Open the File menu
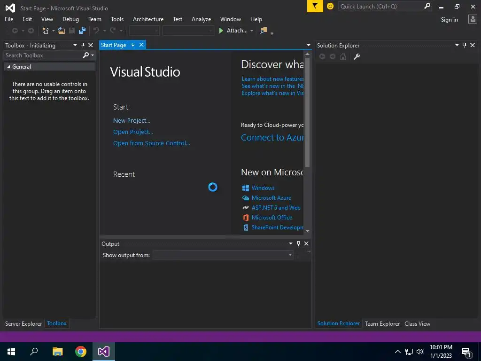The image size is (481, 361). [9, 19]
